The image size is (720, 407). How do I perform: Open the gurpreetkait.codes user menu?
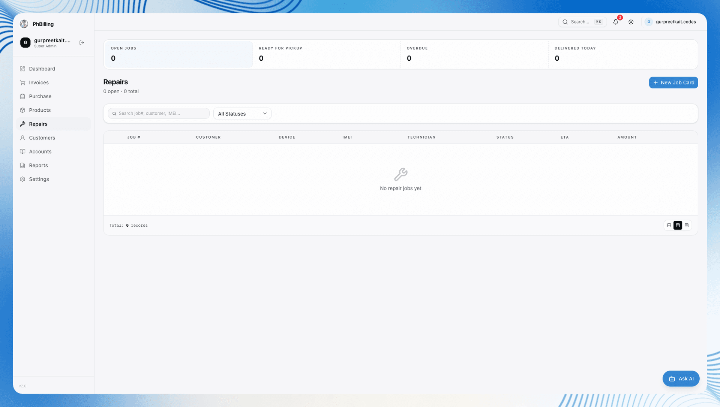(670, 22)
